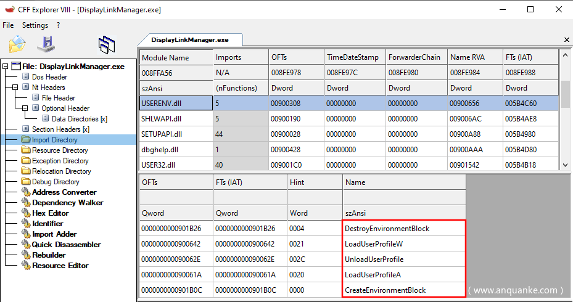This screenshot has height=302, width=573.
Task: Click the multiple windows toolbar icon
Action: (x=107, y=44)
